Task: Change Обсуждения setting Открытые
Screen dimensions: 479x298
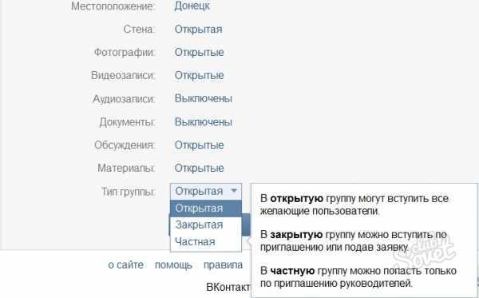Action: coord(199,145)
